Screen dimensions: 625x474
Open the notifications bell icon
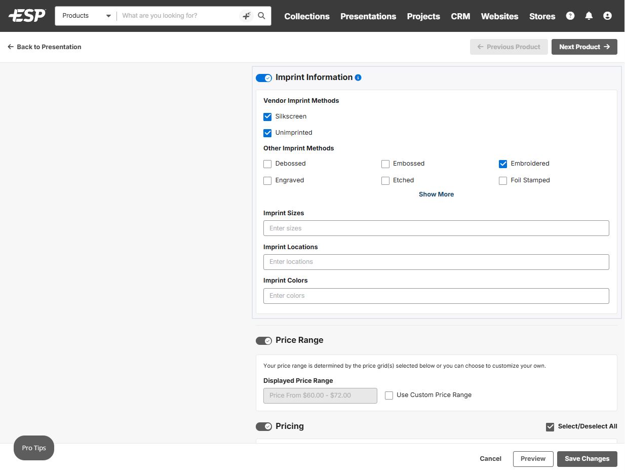tap(589, 16)
